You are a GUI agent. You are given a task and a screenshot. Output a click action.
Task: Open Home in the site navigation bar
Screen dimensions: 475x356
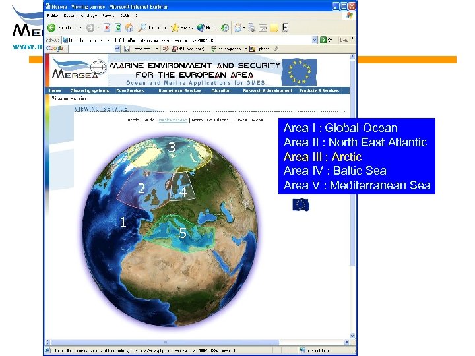click(x=55, y=91)
